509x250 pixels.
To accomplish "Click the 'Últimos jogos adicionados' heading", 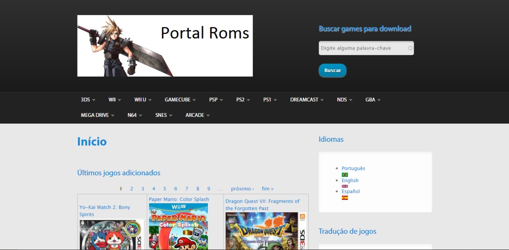I will click(119, 173).
